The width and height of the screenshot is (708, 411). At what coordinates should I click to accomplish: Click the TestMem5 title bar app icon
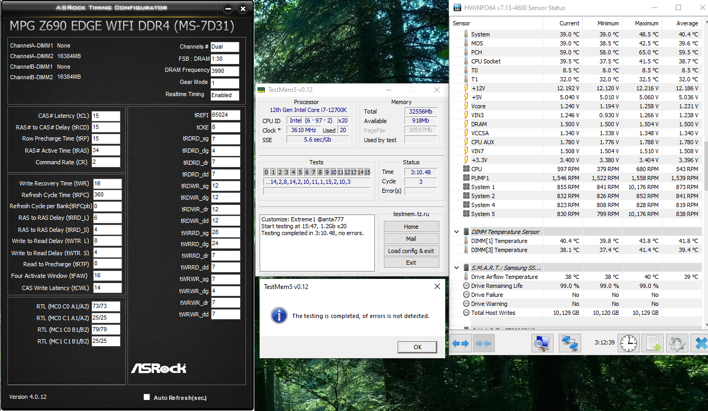click(261, 90)
